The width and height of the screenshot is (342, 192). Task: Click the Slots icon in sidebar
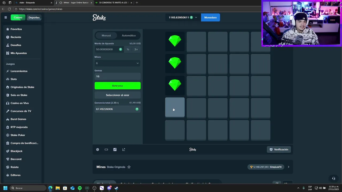point(8,79)
